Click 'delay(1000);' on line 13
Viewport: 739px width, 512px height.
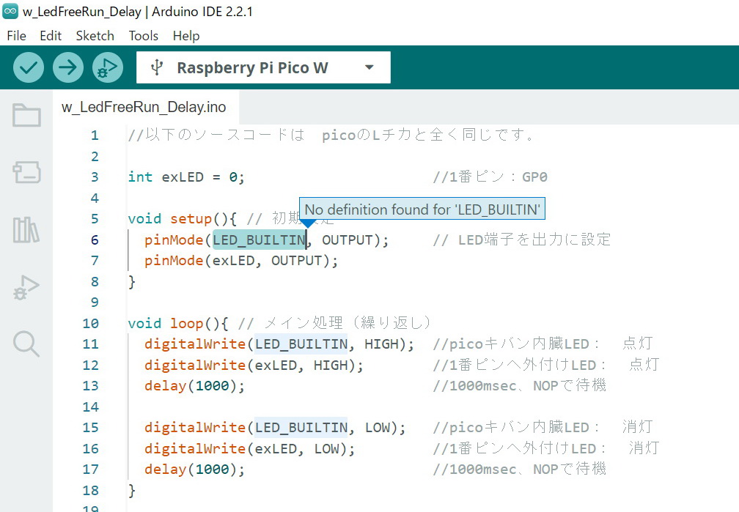[195, 386]
